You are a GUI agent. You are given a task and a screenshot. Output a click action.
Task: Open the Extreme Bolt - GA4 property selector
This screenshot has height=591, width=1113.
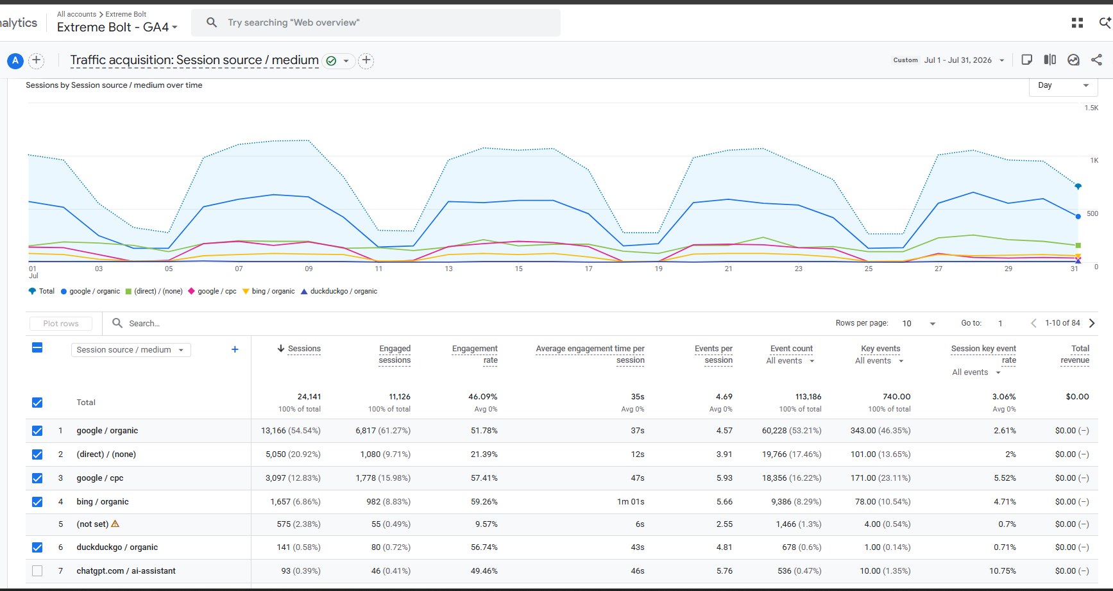point(117,27)
